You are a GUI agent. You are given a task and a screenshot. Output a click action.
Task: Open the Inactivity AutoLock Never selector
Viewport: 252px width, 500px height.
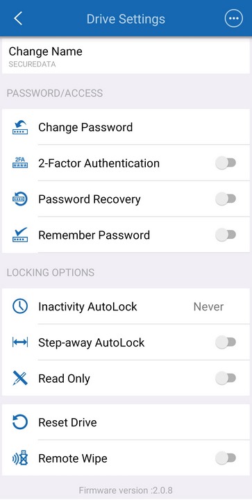click(209, 306)
